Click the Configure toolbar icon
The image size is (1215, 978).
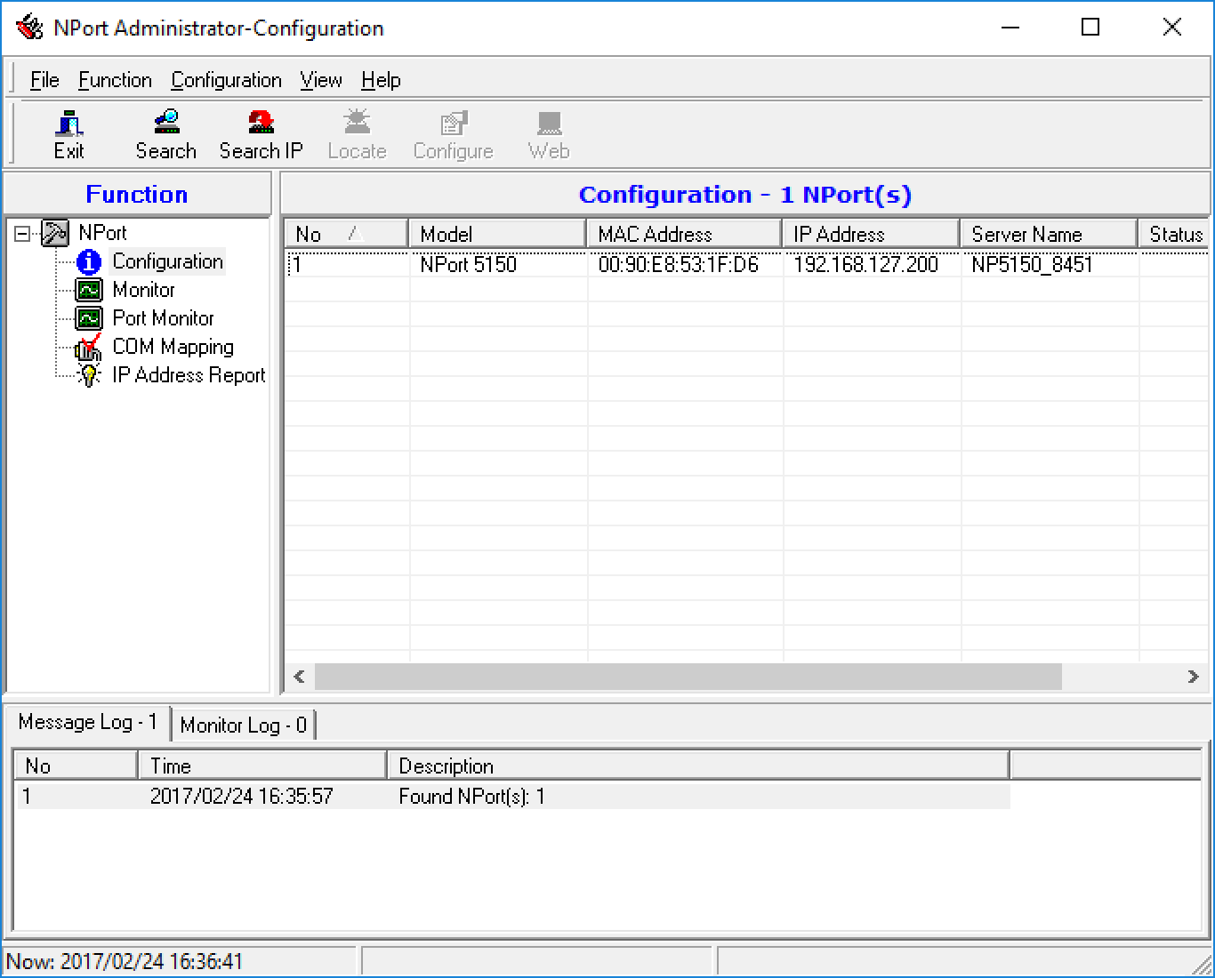pos(453,135)
